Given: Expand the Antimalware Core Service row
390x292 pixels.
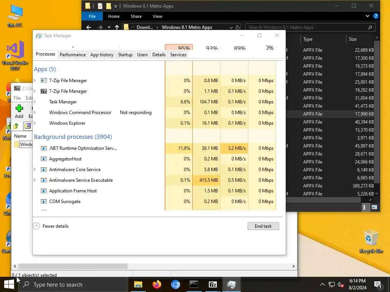Looking at the screenshot, I should tap(35, 170).
